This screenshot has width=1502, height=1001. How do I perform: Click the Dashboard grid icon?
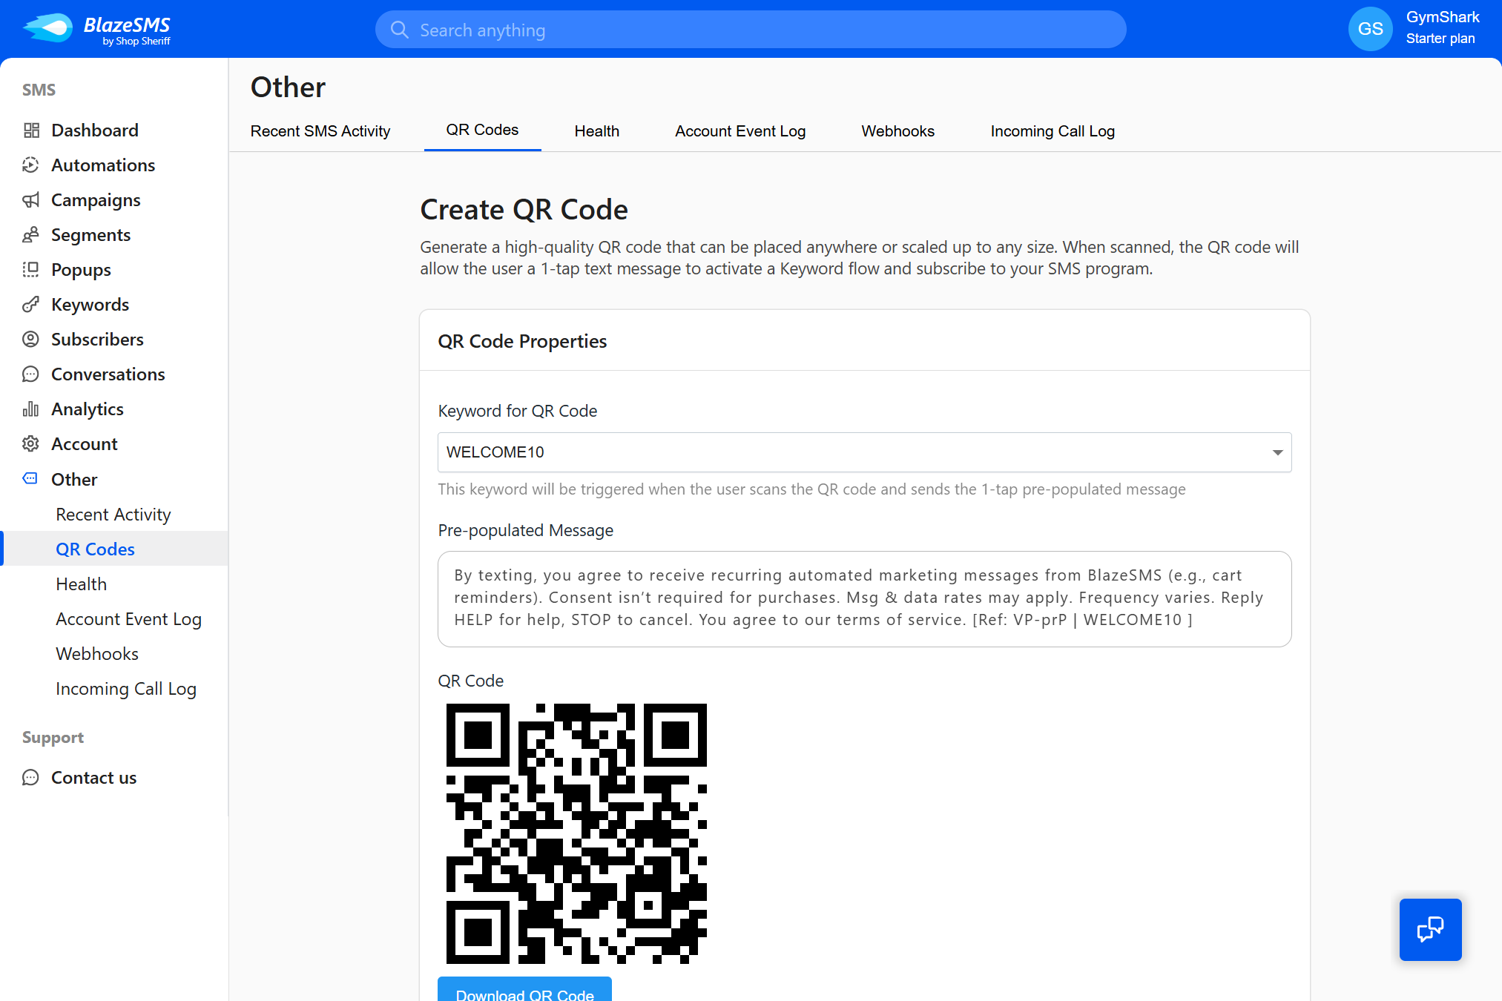point(31,131)
